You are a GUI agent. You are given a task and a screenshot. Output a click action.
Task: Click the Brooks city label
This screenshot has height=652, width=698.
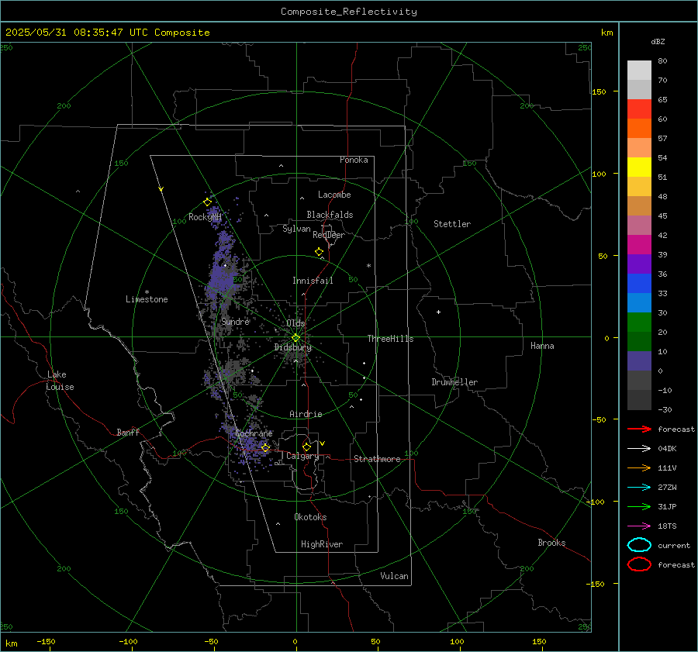click(551, 543)
